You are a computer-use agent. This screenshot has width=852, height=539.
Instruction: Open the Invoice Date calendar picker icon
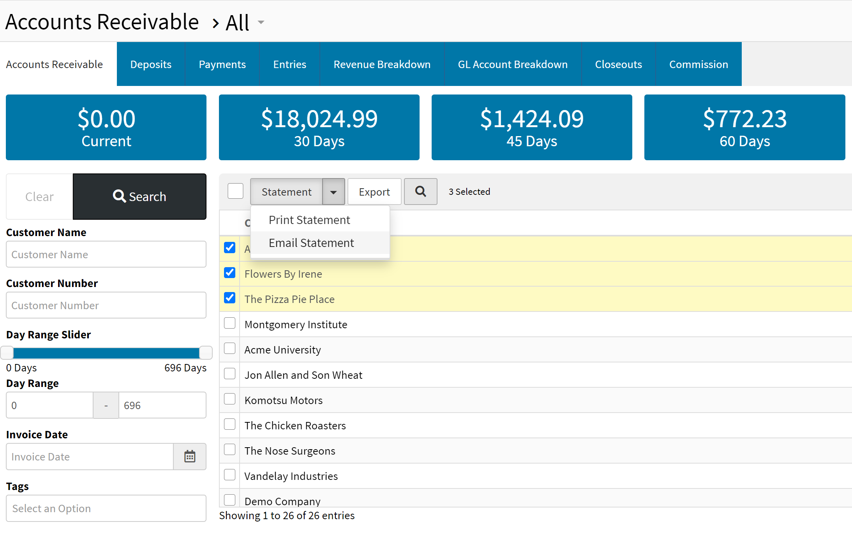coord(190,456)
